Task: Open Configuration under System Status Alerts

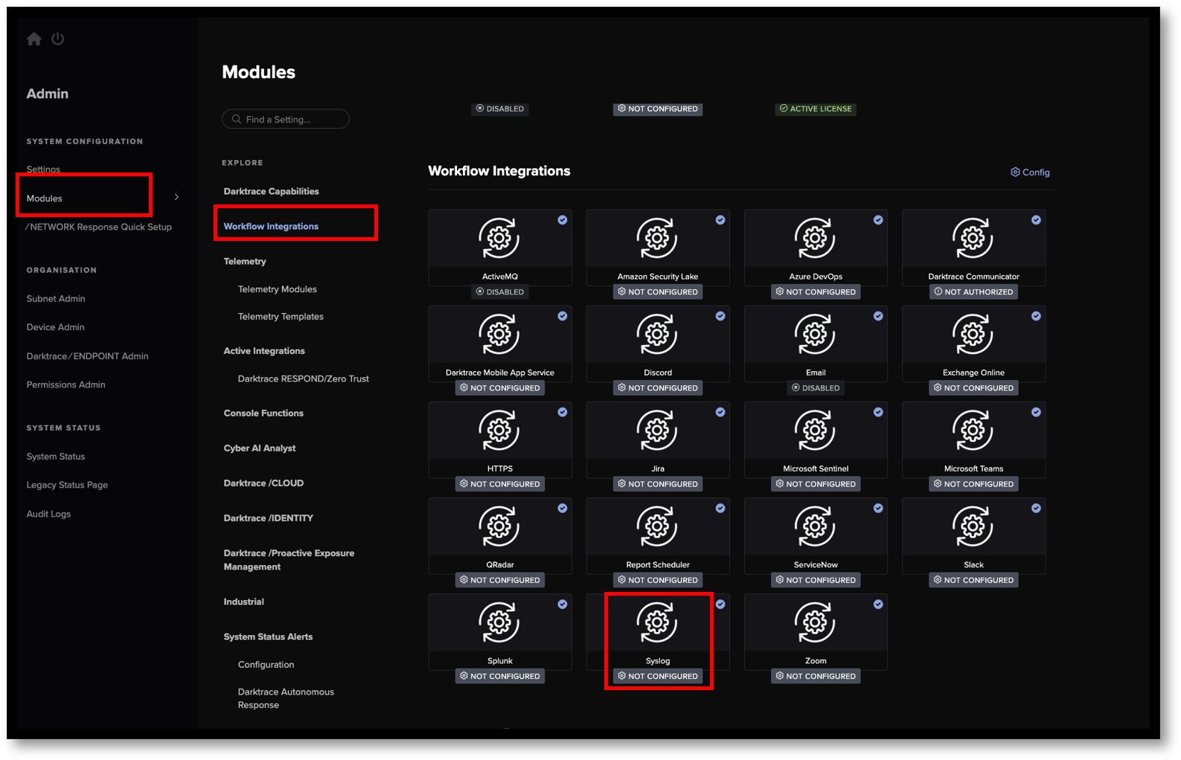Action: pos(266,665)
